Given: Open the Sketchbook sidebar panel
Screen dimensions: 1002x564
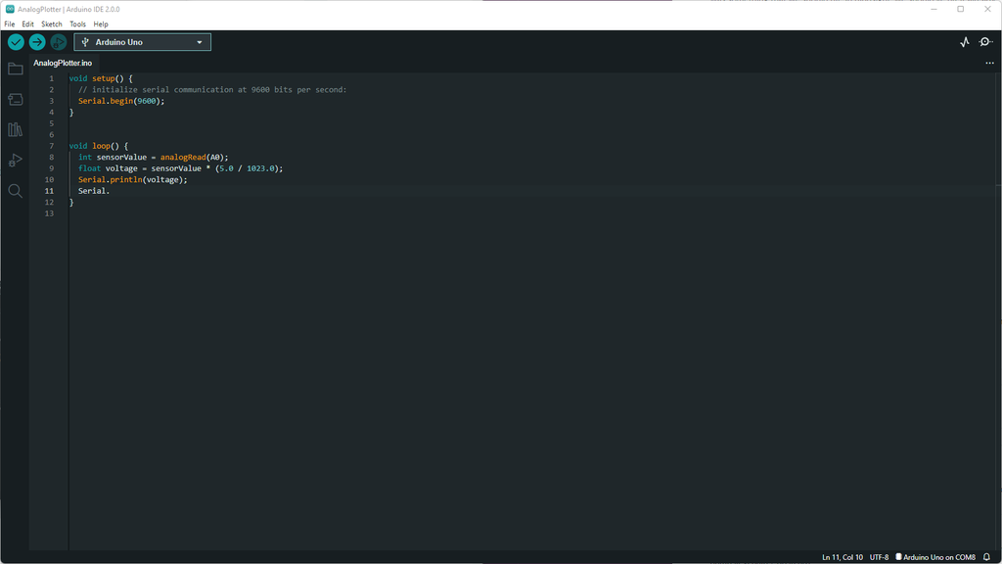Looking at the screenshot, I should (15, 69).
